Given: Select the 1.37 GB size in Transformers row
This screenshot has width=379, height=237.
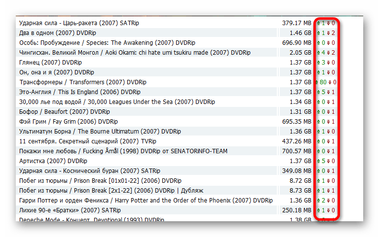Looking at the screenshot, I should [x=301, y=82].
